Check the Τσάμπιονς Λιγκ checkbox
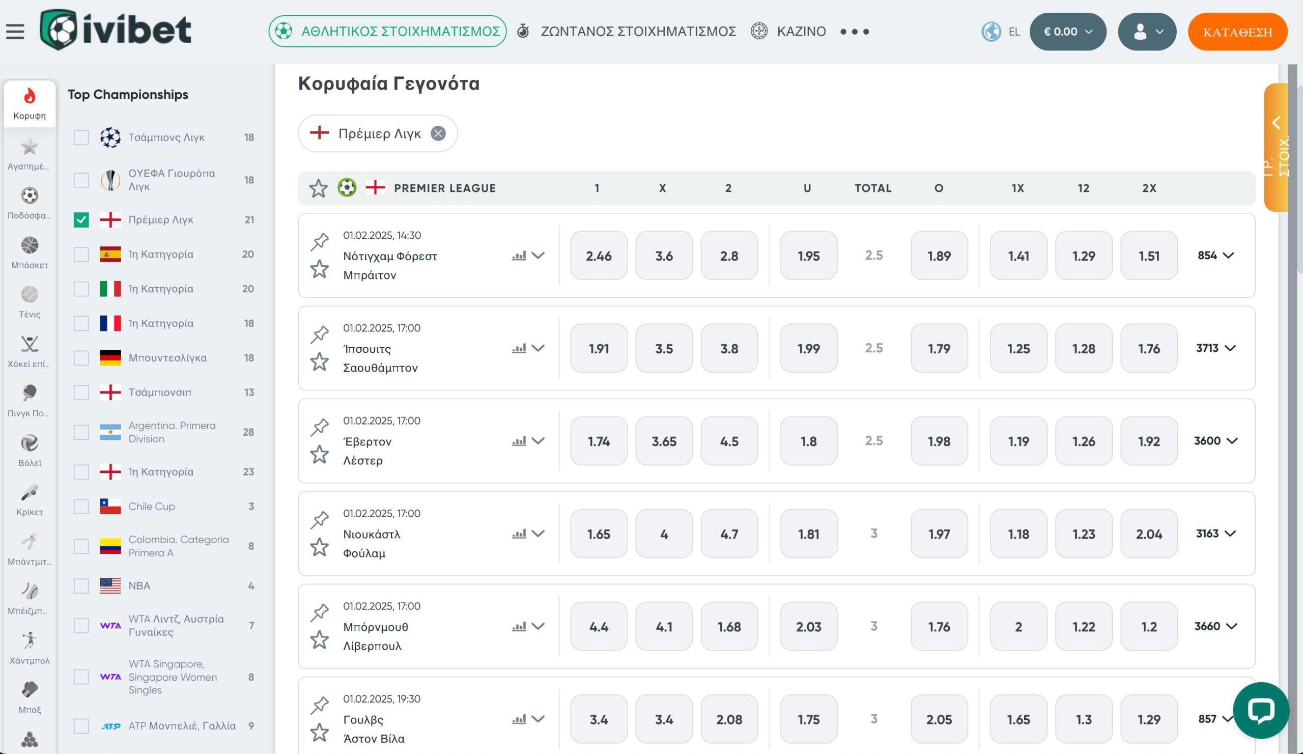The height and width of the screenshot is (754, 1303). pos(81,137)
